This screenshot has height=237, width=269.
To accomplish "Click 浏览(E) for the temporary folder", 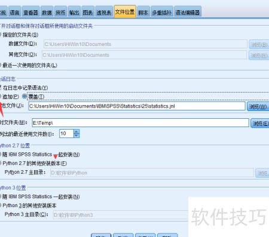I will pos(260,124).
